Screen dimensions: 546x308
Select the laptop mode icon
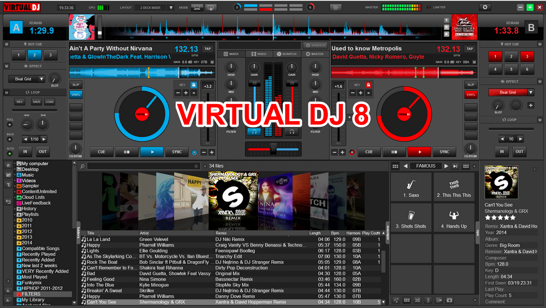tap(197, 7)
